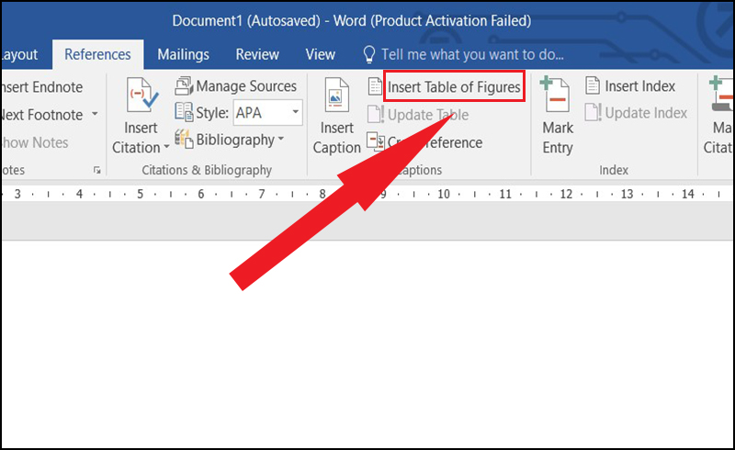This screenshot has height=450, width=735.
Task: Switch to the Mailings tab
Action: tap(183, 54)
